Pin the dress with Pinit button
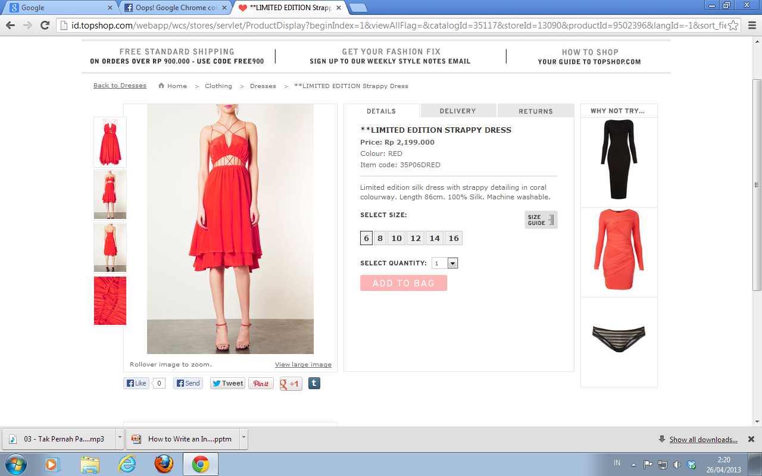The height and width of the screenshot is (476, 762). (261, 383)
